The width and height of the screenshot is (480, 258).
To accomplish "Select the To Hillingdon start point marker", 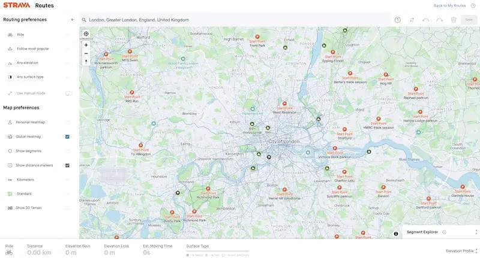I will (141, 145).
